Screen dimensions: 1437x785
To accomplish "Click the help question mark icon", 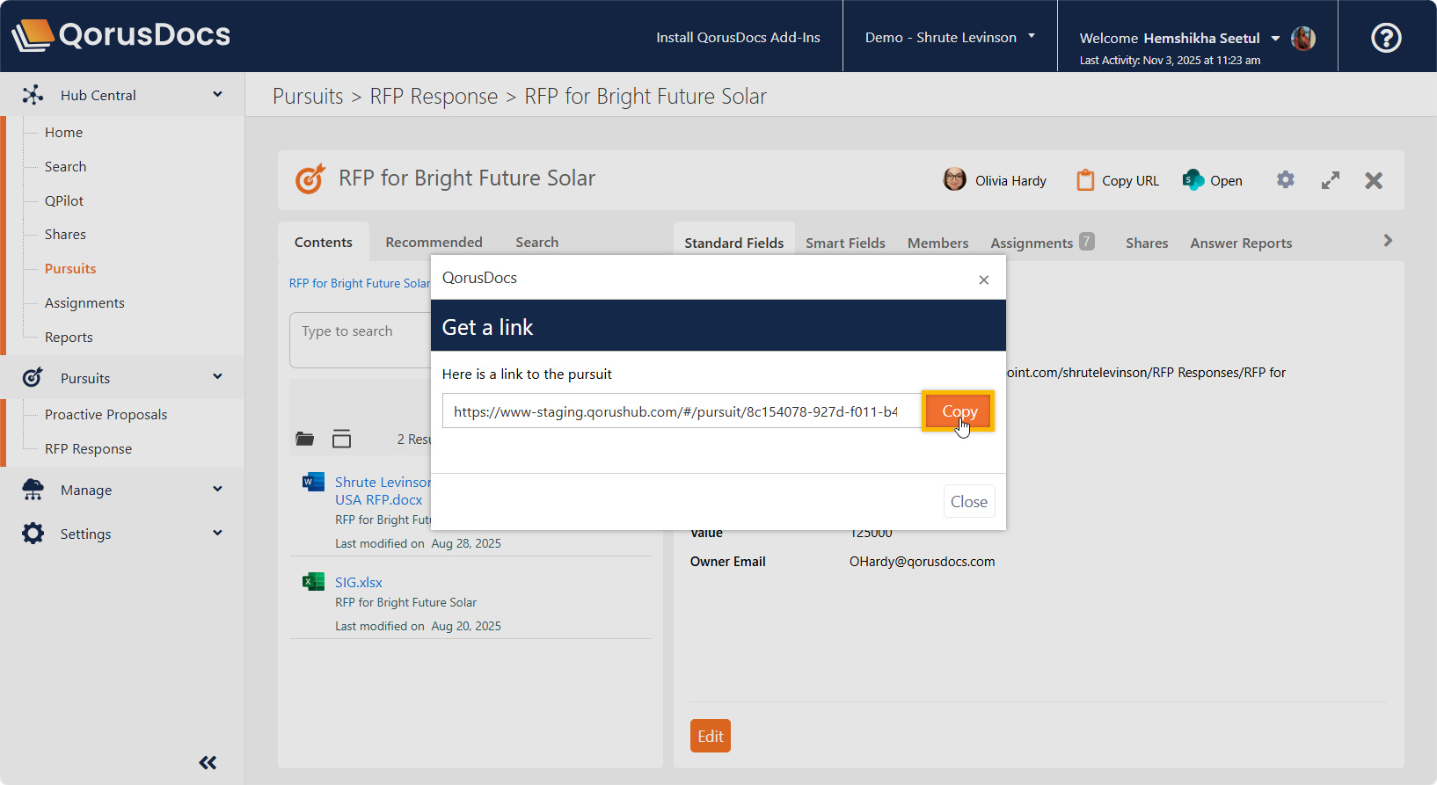I will pyautogui.click(x=1386, y=38).
